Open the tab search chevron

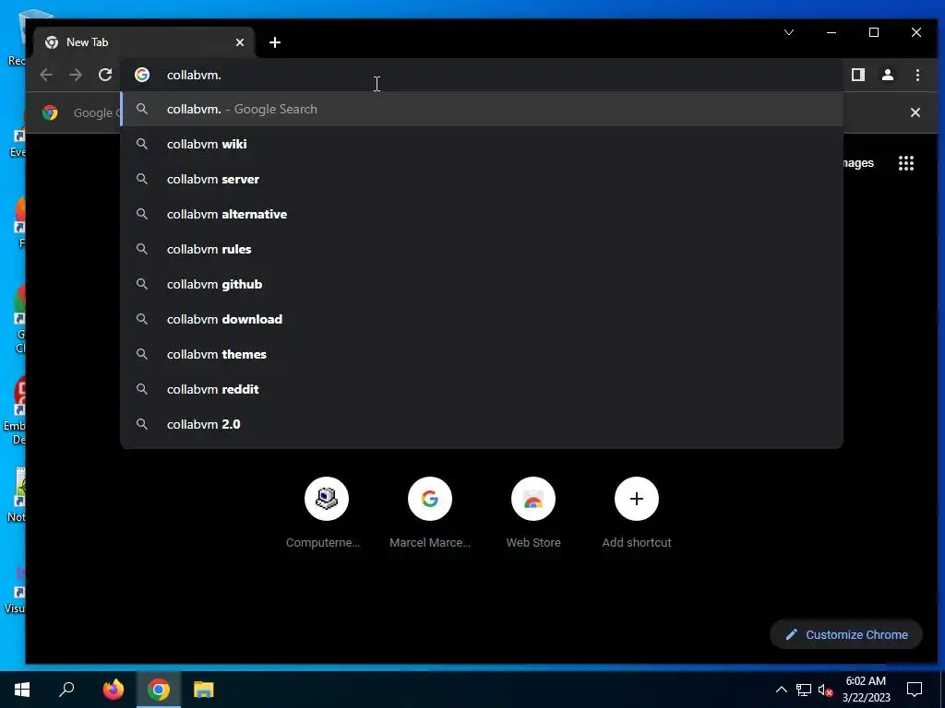click(788, 32)
